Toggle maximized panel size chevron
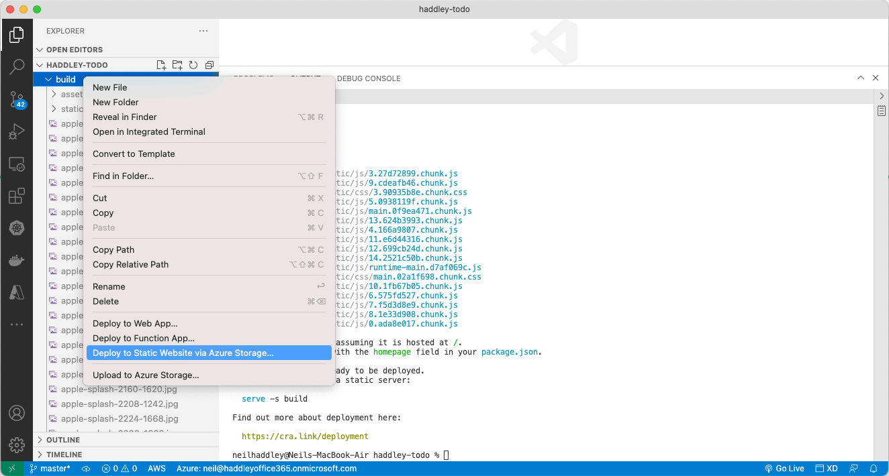This screenshot has height=476, width=889. tap(860, 78)
